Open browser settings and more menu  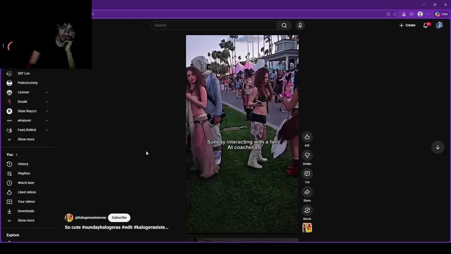[x=428, y=14]
